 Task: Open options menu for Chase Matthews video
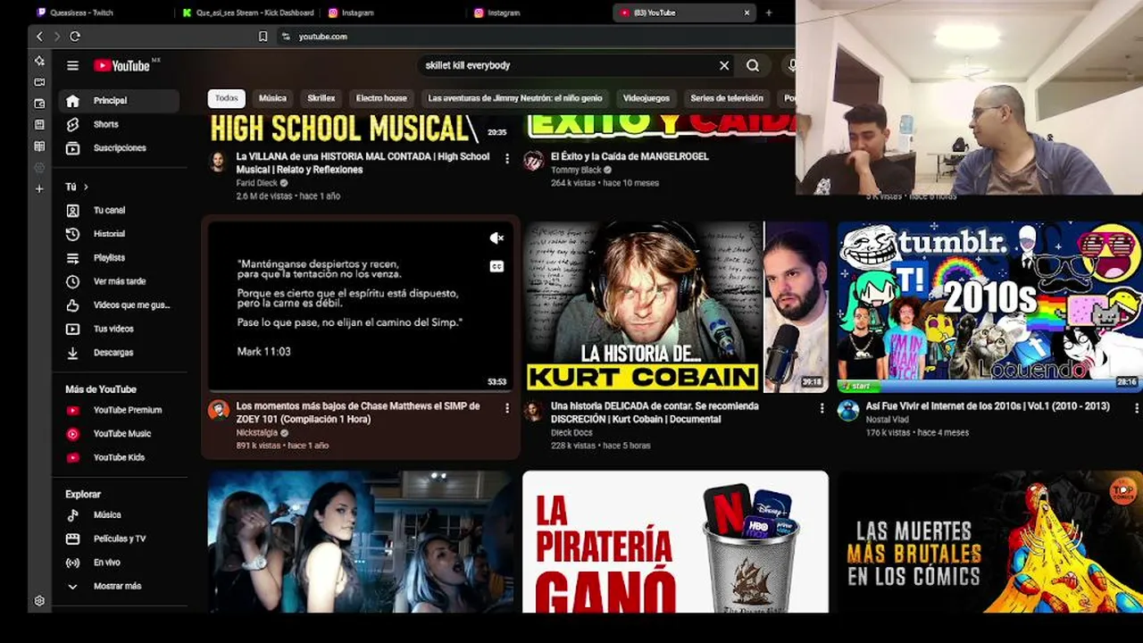(x=507, y=408)
